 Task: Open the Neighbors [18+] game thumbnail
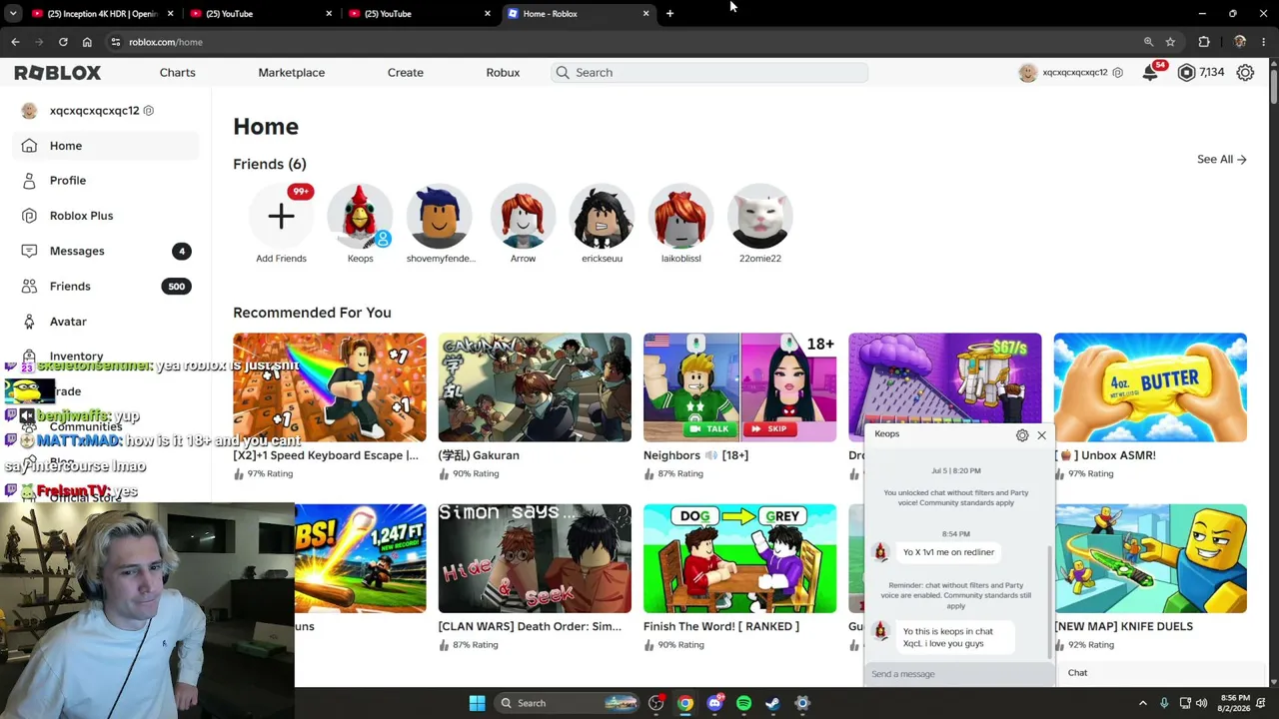pos(739,387)
